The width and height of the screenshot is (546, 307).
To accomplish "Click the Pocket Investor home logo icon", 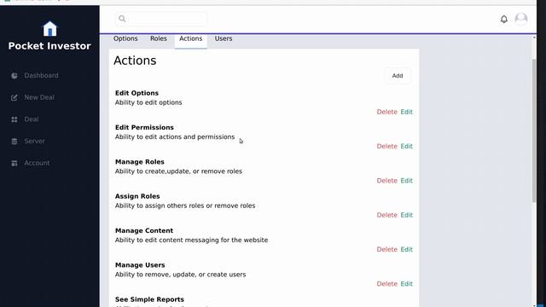I will click(49, 28).
